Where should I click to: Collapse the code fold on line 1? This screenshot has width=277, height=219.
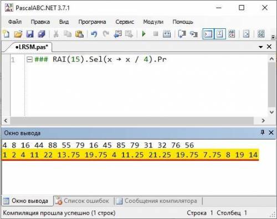click(29, 59)
